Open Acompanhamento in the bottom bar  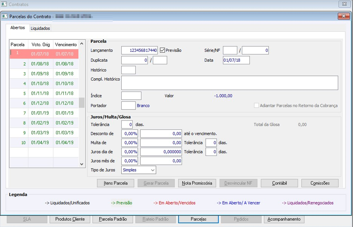[x=284, y=219]
